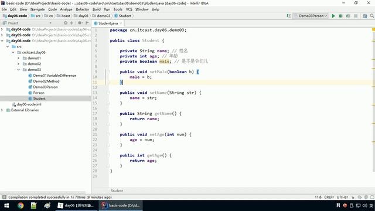375x211 pixels.
Task: Run with coverage icon in toolbar
Action: [x=348, y=16]
